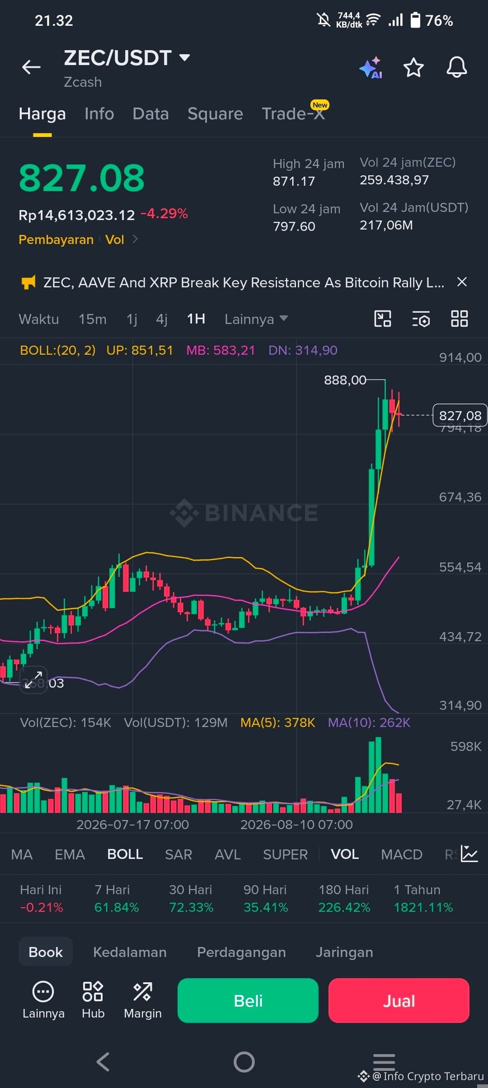Switch to the Harga tab
The height and width of the screenshot is (1088, 488).
click(42, 114)
